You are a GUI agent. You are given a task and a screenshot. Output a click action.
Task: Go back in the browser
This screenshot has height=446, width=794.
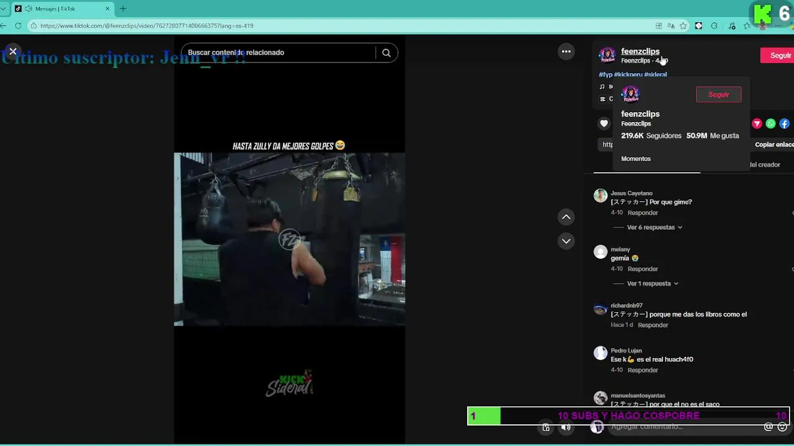click(x=4, y=25)
